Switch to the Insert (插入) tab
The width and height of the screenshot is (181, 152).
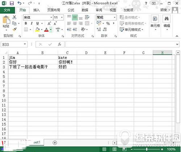[x=36, y=10]
